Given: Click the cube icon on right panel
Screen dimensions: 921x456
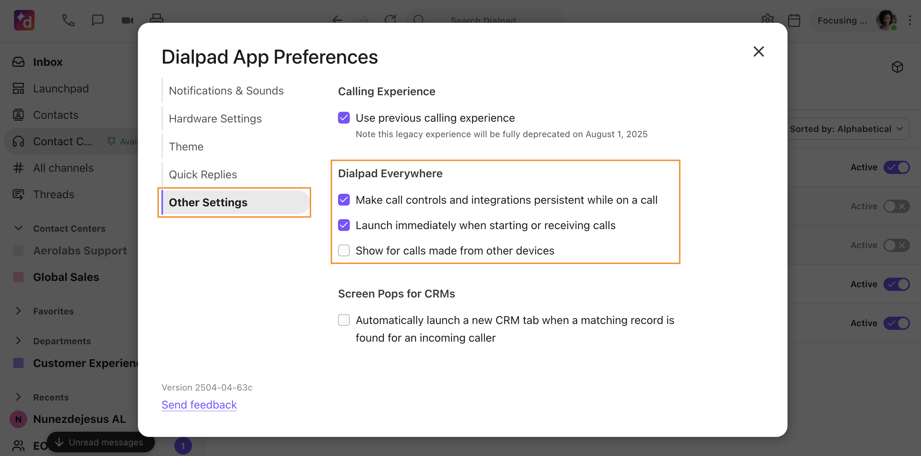Looking at the screenshot, I should [897, 67].
